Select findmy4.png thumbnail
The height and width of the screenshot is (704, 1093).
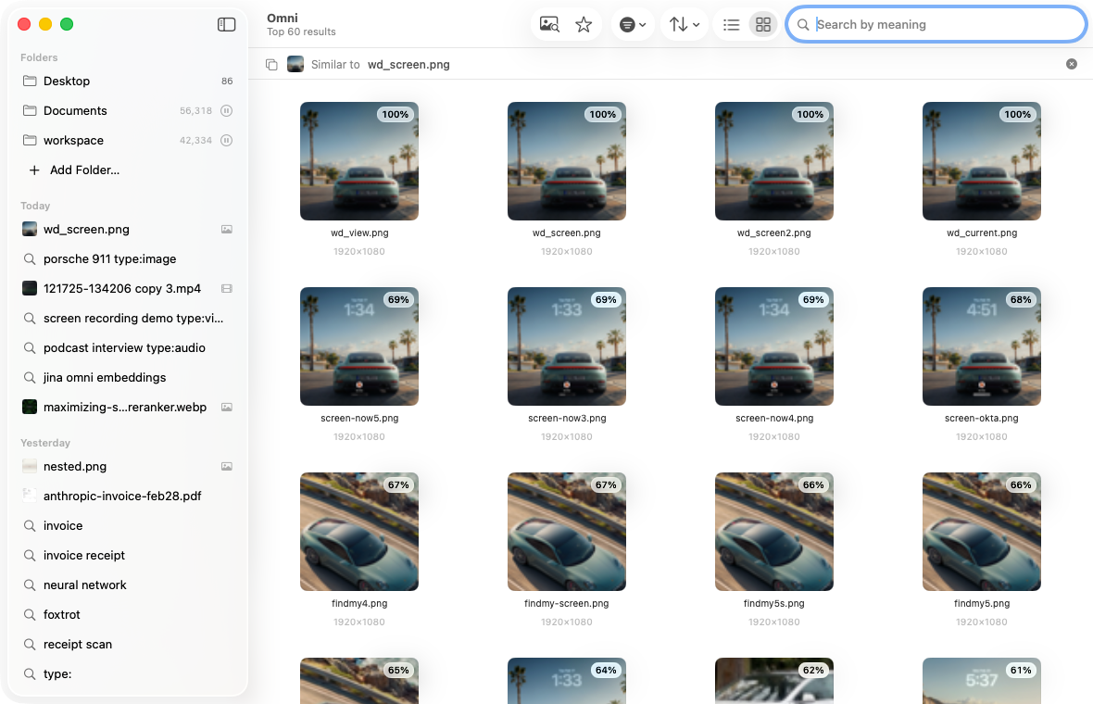click(x=359, y=532)
